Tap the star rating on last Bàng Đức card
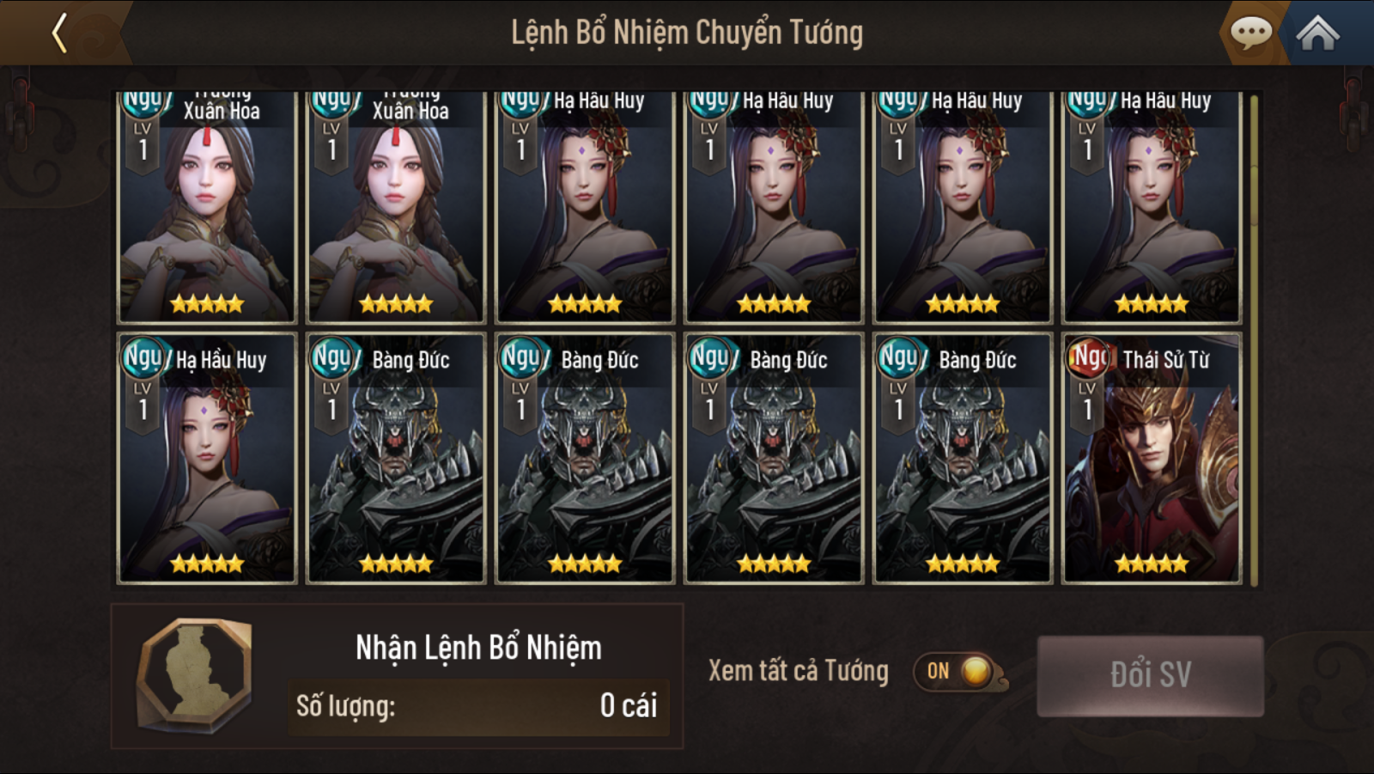The height and width of the screenshot is (774, 1374). point(963,564)
